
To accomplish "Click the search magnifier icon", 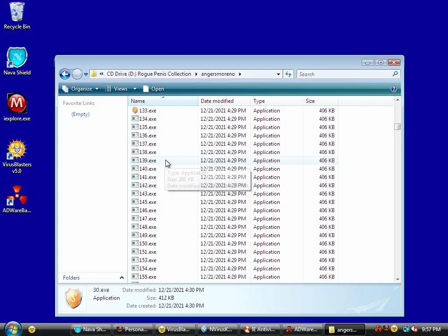I will pos(395,74).
